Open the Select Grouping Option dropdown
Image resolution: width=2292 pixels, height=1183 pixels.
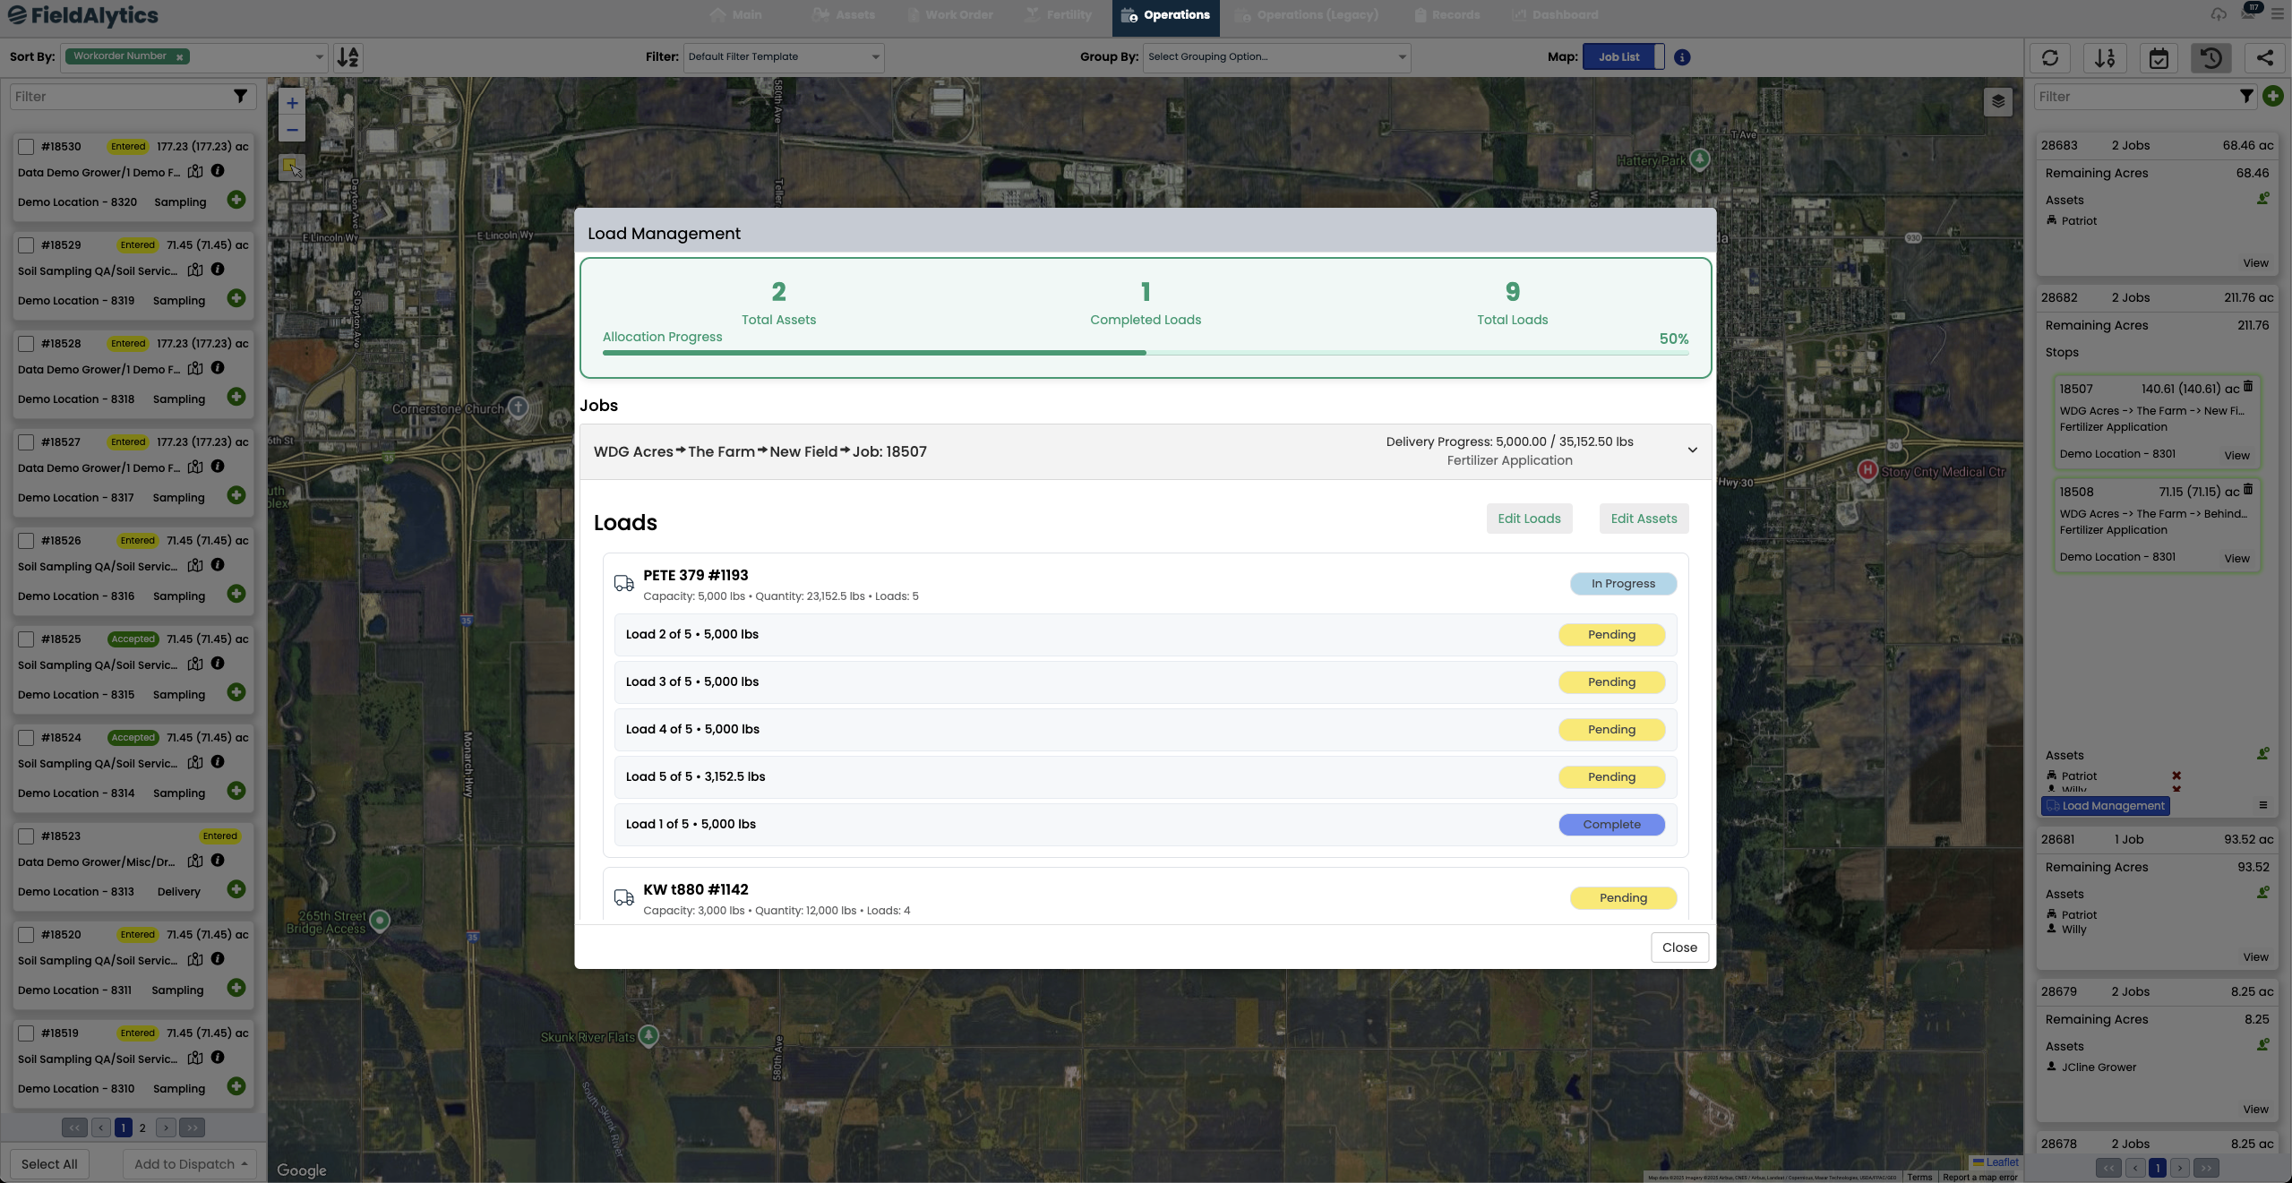[1275, 57]
